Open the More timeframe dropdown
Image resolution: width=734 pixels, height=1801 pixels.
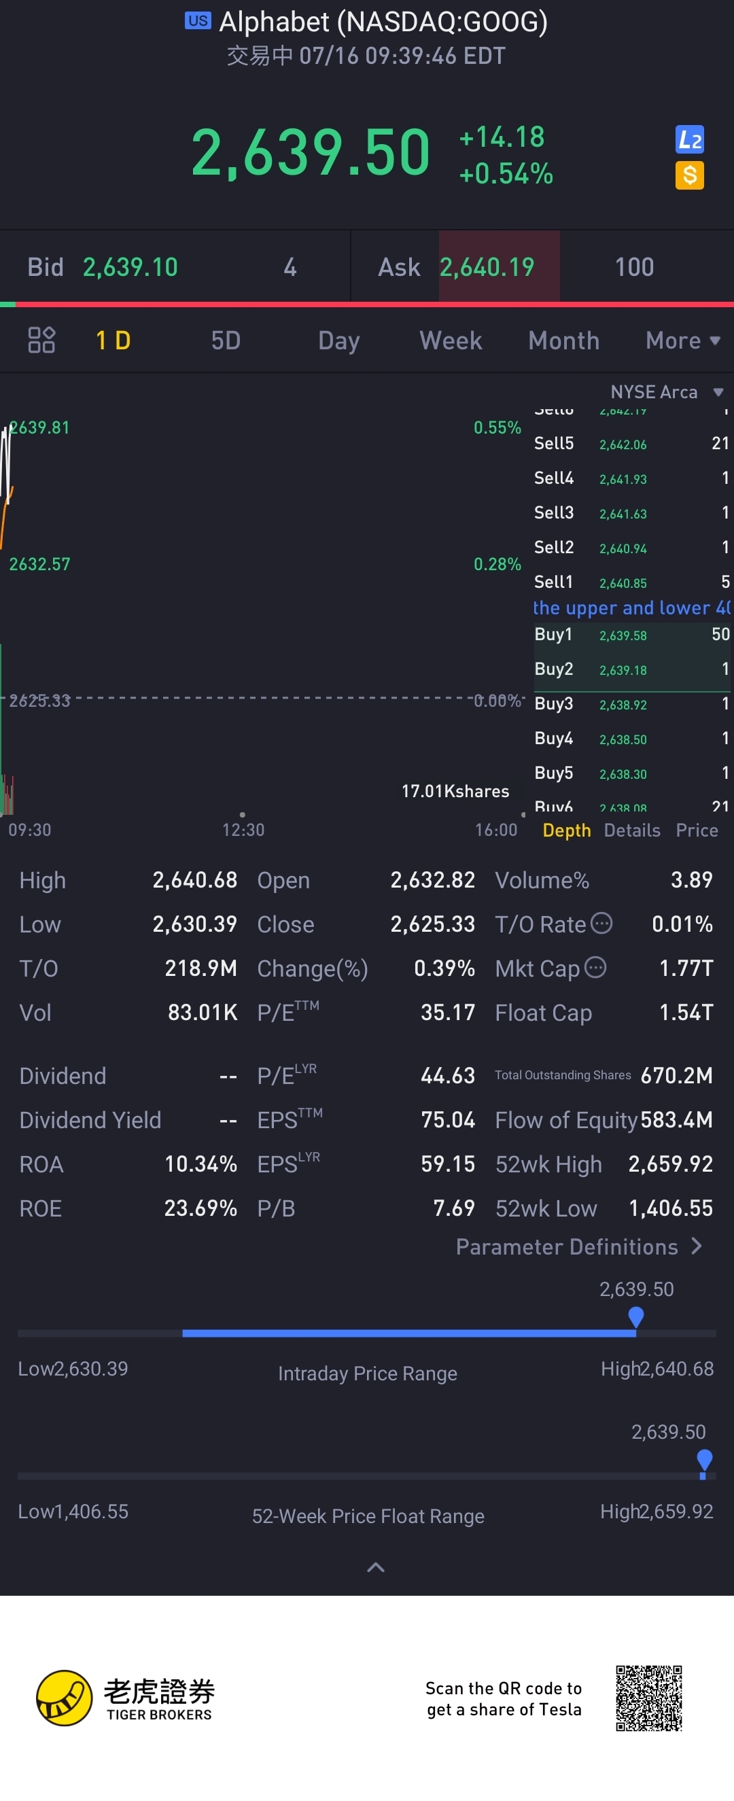coord(682,340)
